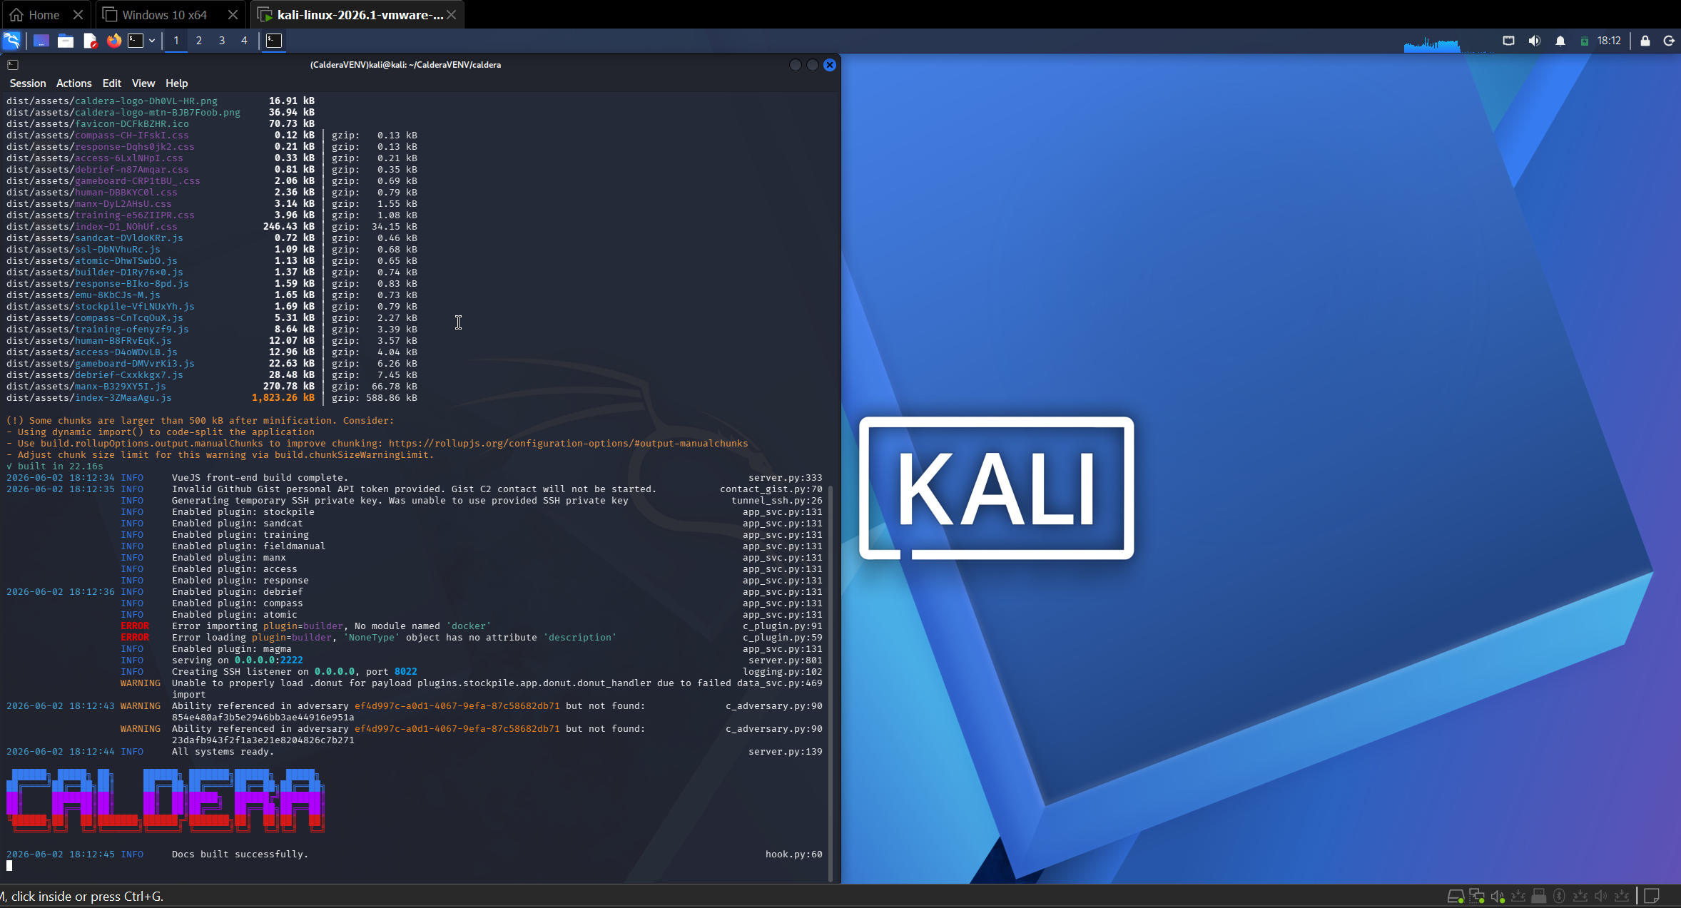The height and width of the screenshot is (908, 1681).
Task: Switch to workspace 2
Action: coord(199,41)
